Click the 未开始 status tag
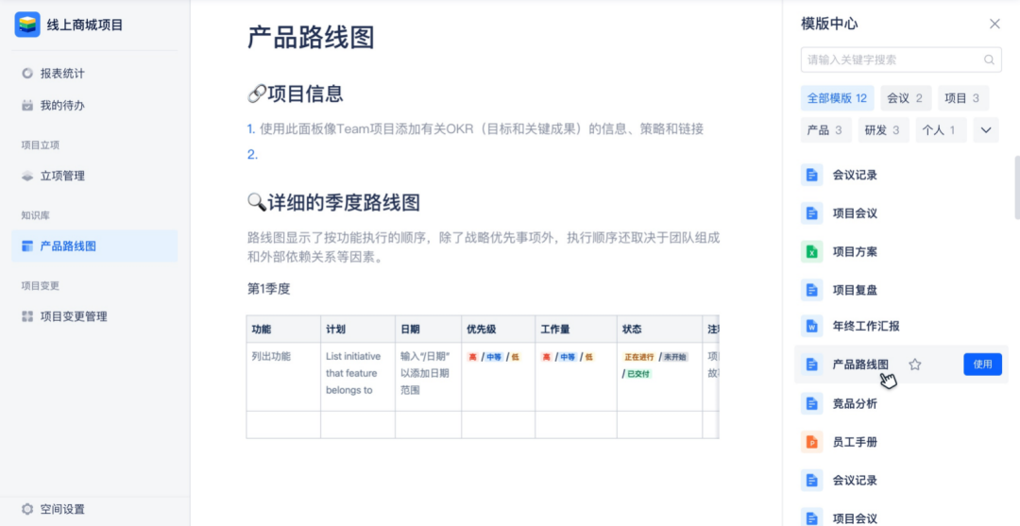Viewport: 1020px width, 526px height. [675, 356]
